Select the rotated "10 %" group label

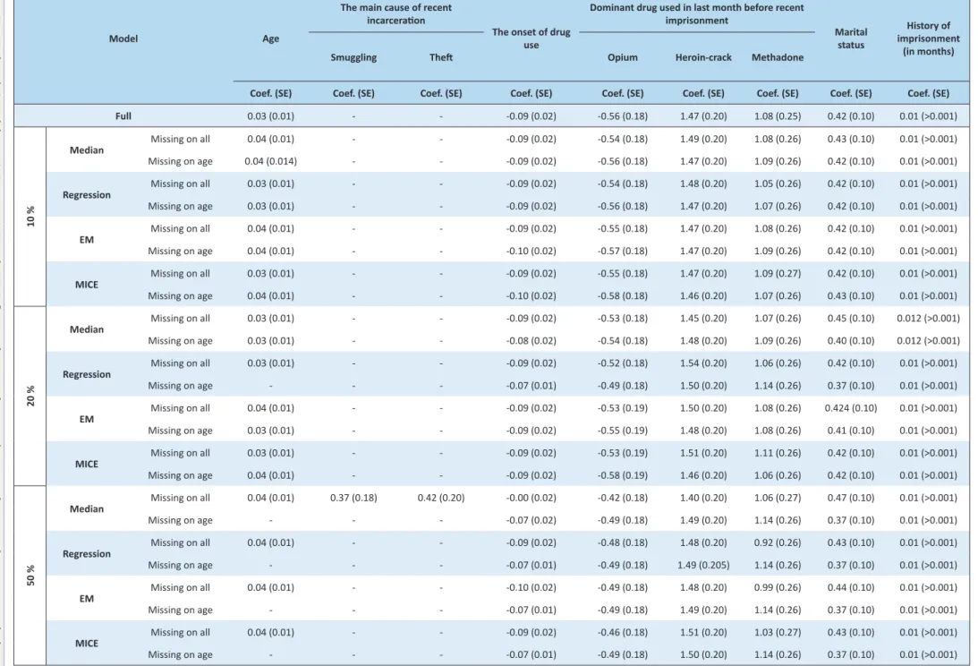(x=30, y=217)
